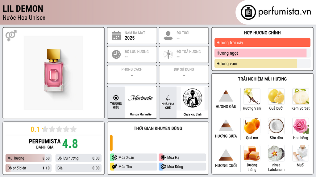Click the autumn leaf icon
This screenshot has height=177, width=316.
coord(114,167)
